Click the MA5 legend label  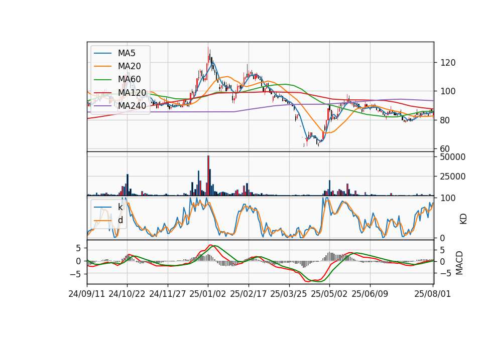click(x=127, y=53)
